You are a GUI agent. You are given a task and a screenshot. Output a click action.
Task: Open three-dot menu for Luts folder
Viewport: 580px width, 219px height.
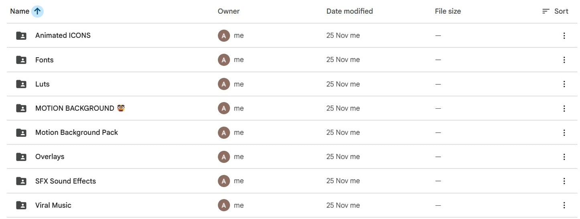tap(564, 84)
